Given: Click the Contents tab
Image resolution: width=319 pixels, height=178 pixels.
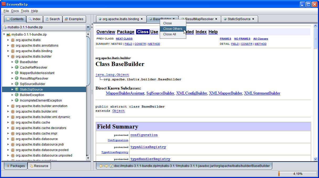Looking at the screenshot, I should 15,19.
